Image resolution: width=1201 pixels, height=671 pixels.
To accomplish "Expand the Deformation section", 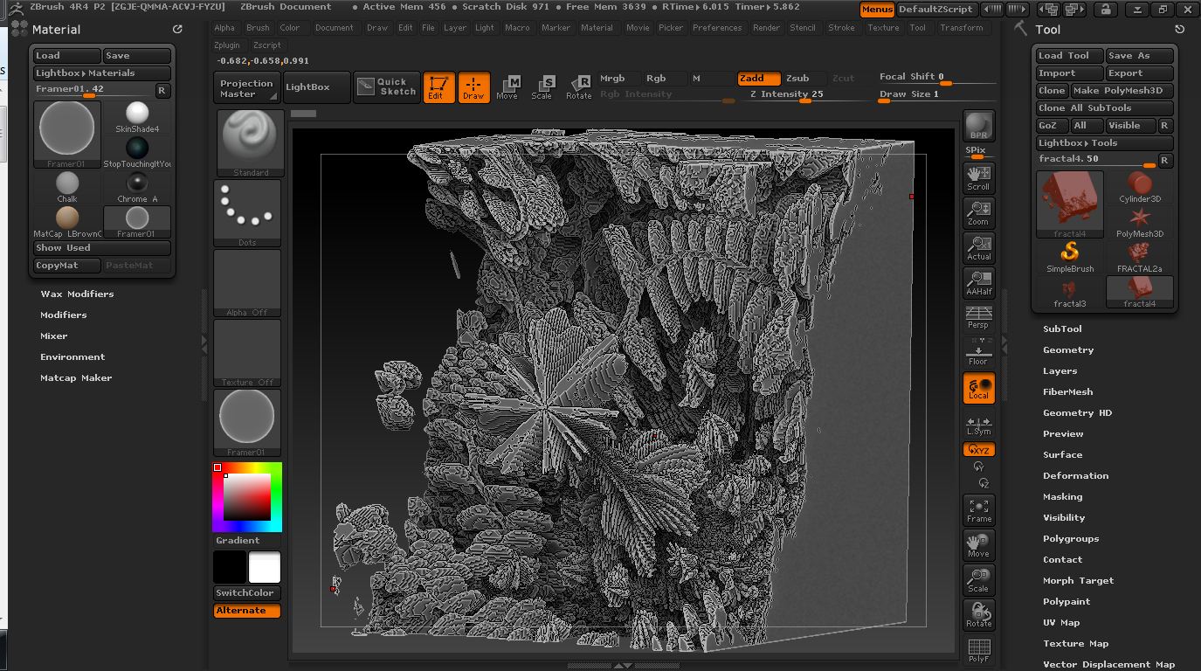I will coord(1075,475).
